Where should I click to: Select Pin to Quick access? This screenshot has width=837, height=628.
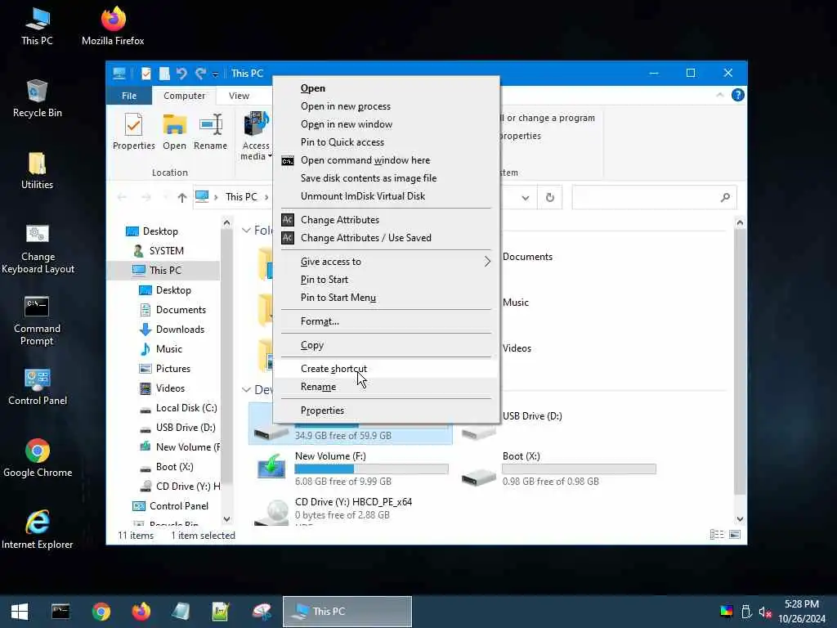coord(387,142)
